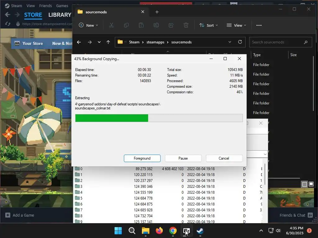Go back in File Explorer
This screenshot has height=238, width=318.
[x=79, y=42]
